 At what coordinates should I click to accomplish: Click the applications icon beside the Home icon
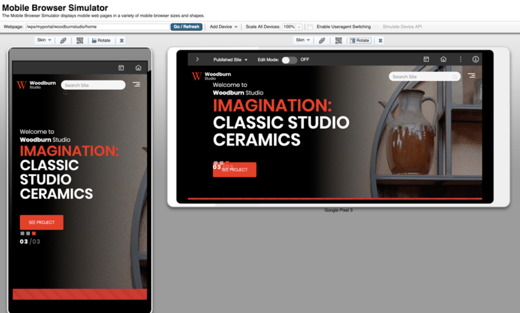click(x=426, y=58)
